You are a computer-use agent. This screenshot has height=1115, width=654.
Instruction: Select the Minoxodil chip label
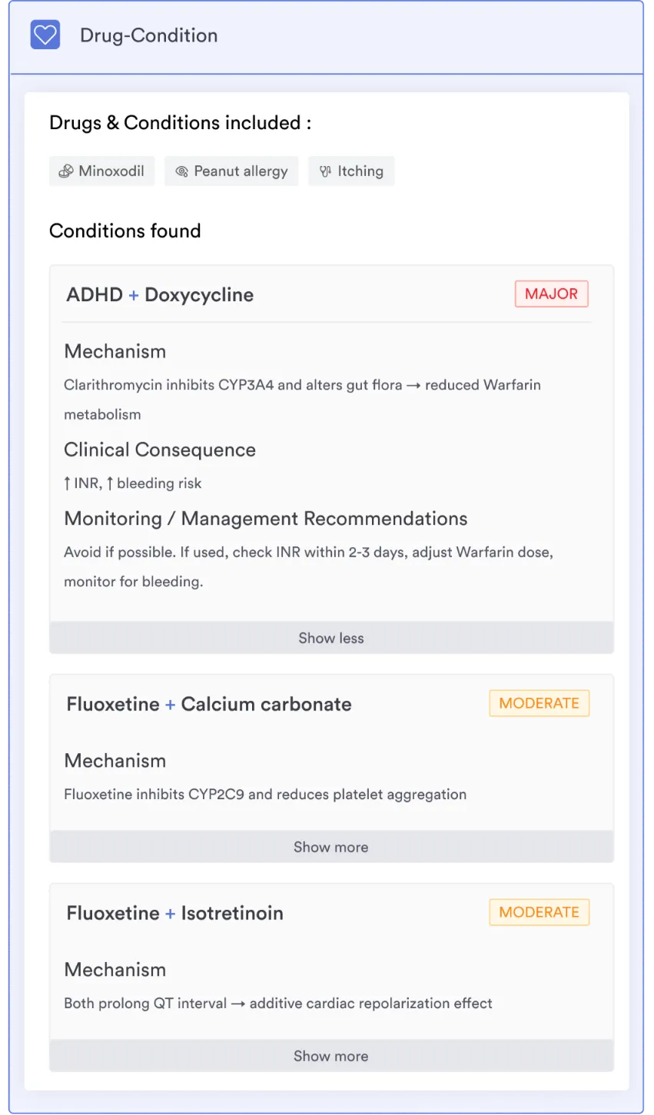[111, 171]
